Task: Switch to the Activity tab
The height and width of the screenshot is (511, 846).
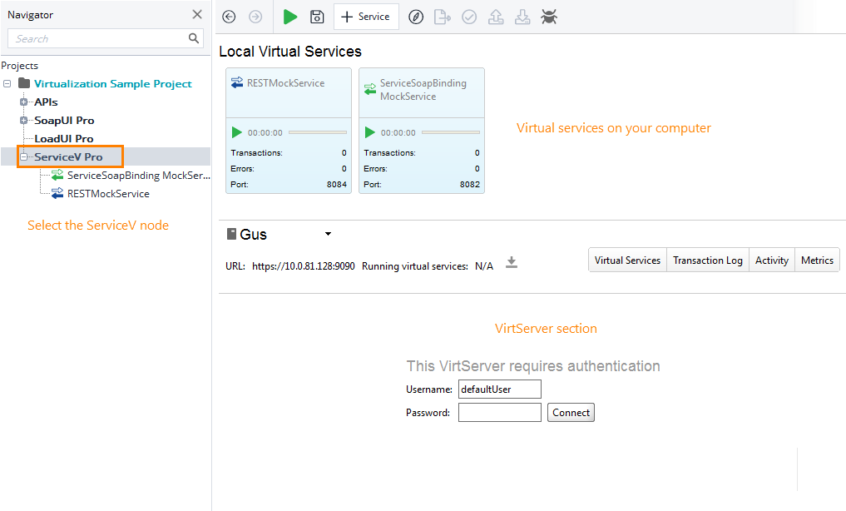Action: pos(771,260)
